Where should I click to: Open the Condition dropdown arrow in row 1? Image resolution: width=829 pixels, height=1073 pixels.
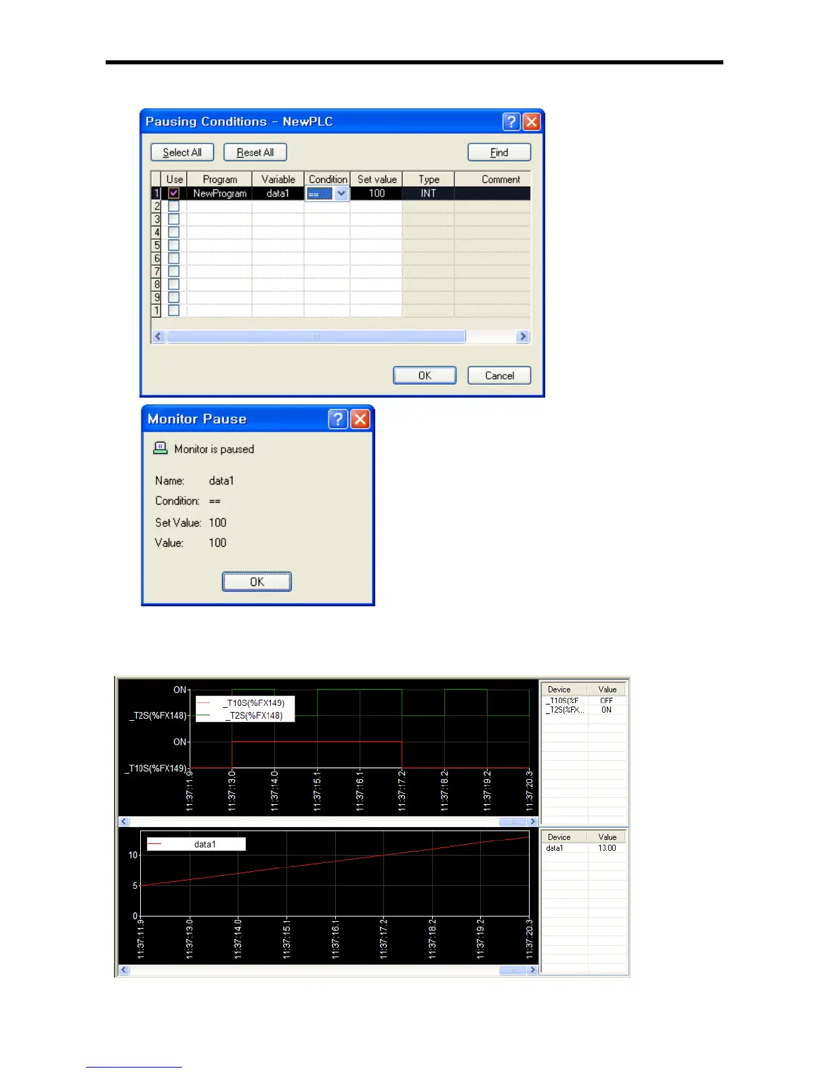[x=341, y=193]
